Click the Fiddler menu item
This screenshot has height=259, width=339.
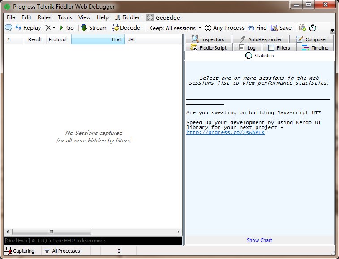click(128, 17)
